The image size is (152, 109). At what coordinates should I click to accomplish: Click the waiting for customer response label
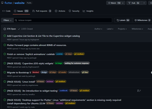point(77,63)
